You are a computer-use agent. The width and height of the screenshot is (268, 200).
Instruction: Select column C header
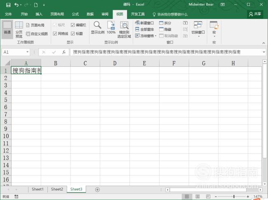click(85, 63)
